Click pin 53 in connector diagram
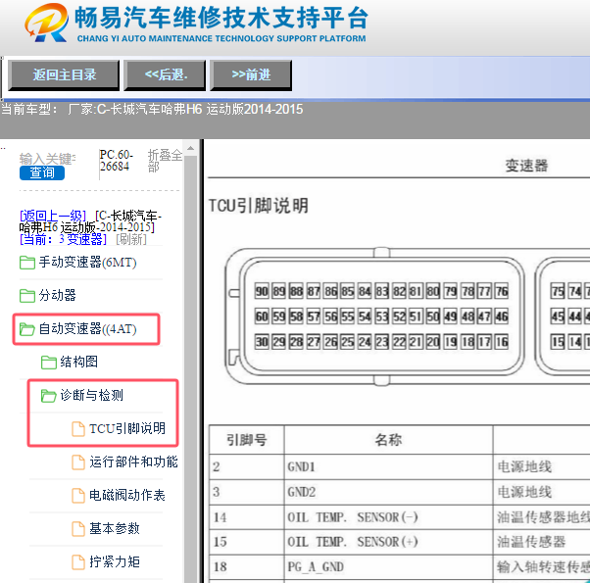This screenshot has width=590, height=583. click(x=381, y=316)
